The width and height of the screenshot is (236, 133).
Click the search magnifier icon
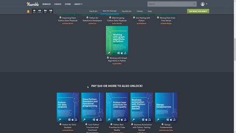194,4
